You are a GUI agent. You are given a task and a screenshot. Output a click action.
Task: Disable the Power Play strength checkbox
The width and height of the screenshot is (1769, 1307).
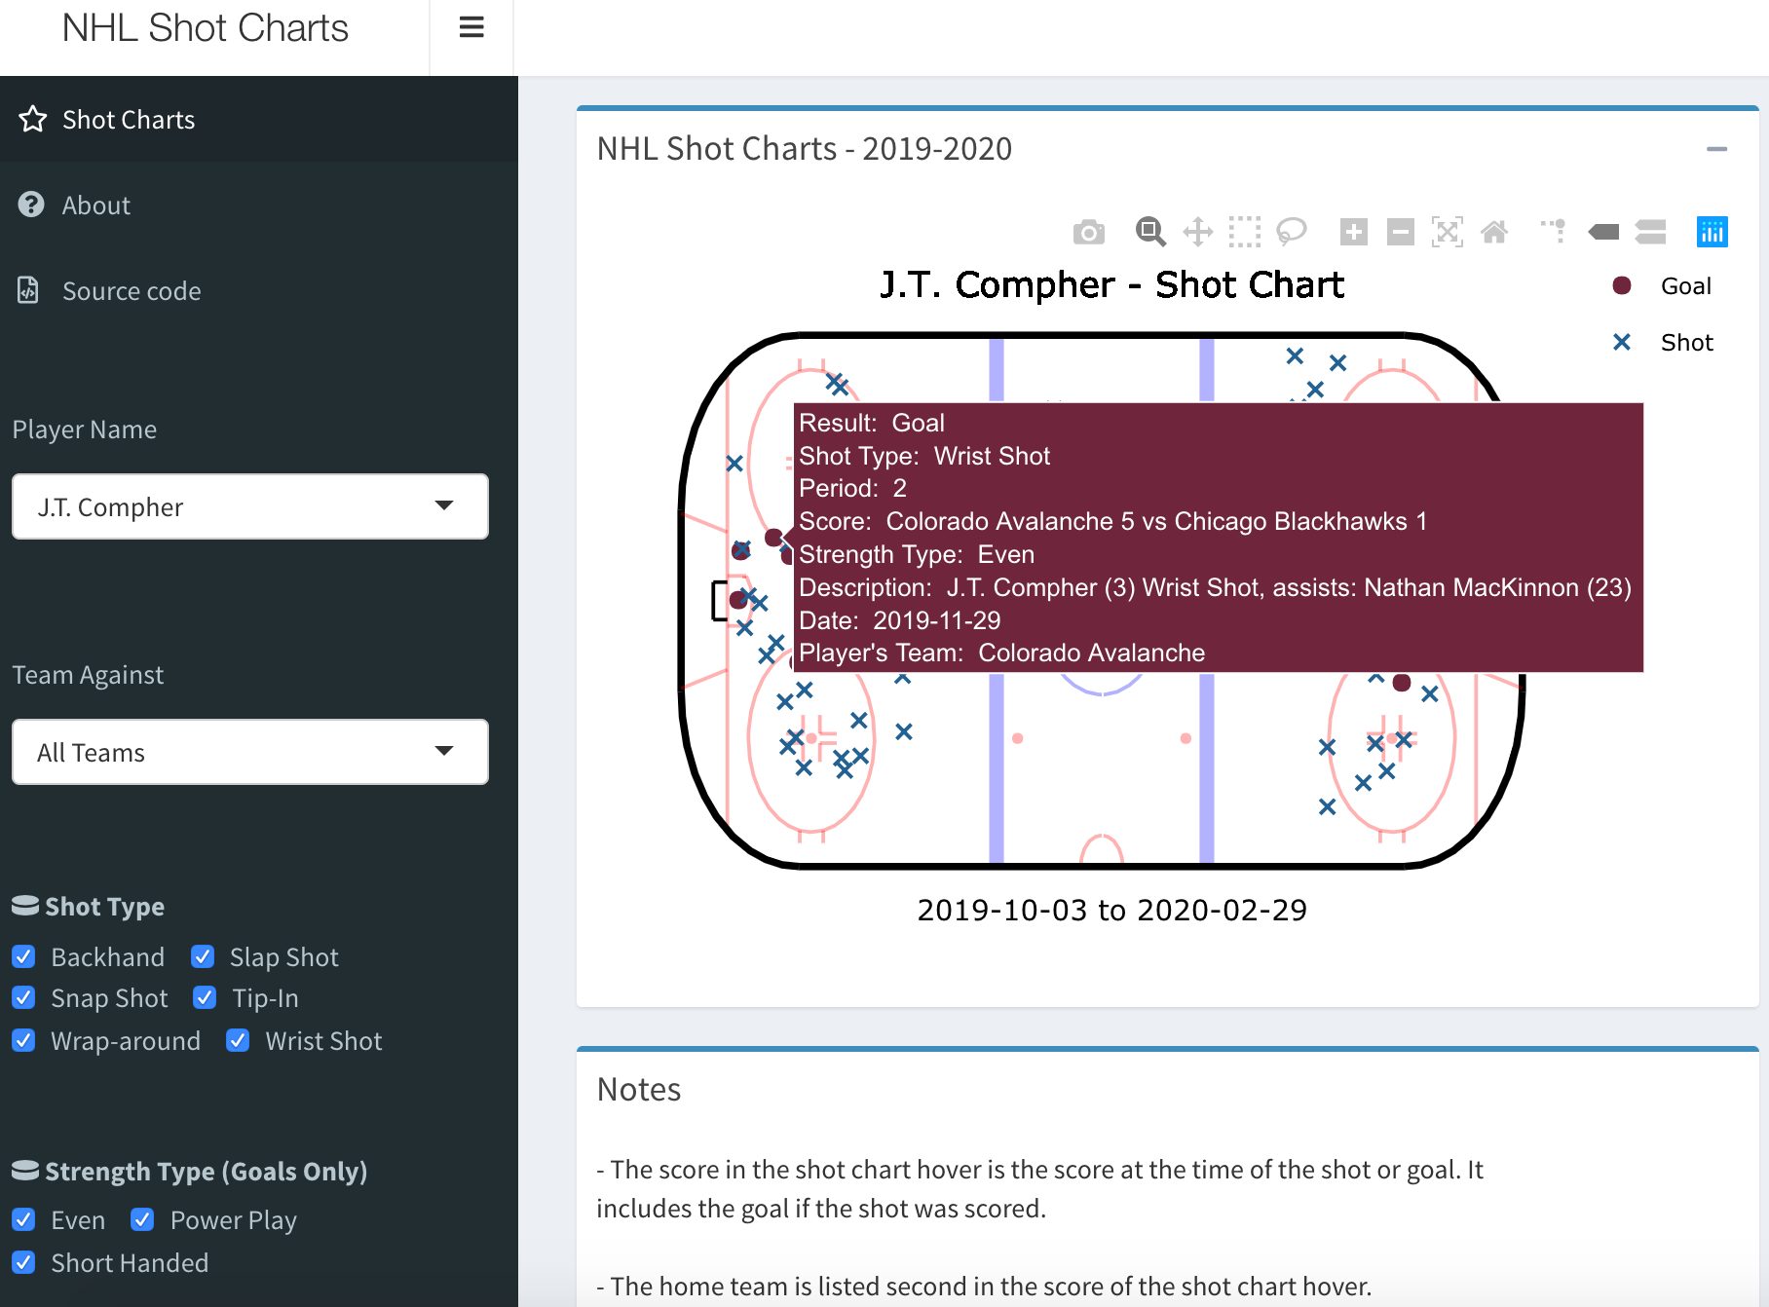coord(142,1220)
